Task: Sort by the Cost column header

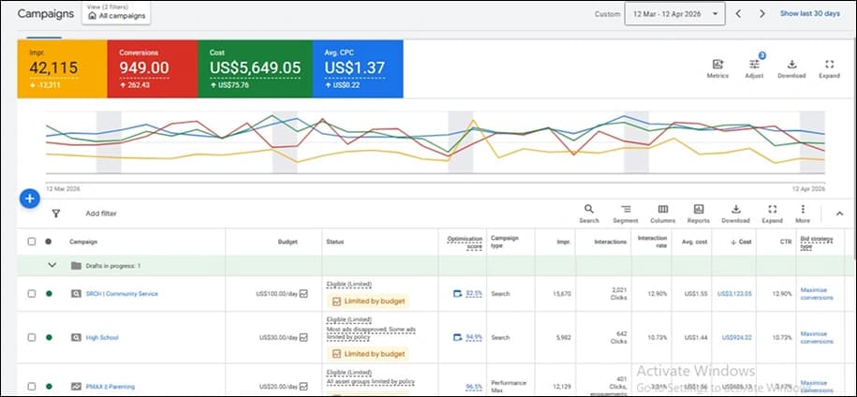Action: [741, 242]
